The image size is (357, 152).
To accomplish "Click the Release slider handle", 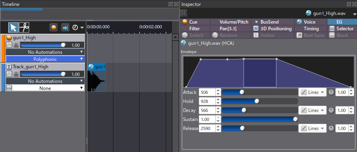I will (x=242, y=128).
